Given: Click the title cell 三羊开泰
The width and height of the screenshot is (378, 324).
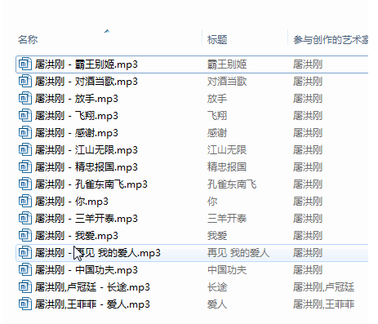Looking at the screenshot, I should coord(227,219).
